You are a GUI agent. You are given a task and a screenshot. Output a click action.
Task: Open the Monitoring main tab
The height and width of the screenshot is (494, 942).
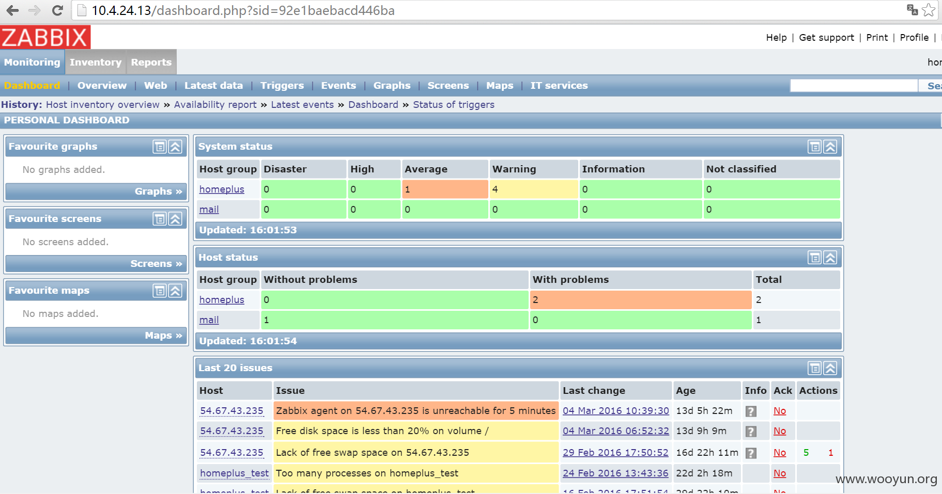click(32, 62)
